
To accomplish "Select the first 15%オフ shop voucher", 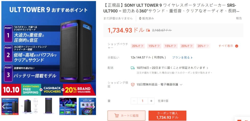I will (154, 46).
